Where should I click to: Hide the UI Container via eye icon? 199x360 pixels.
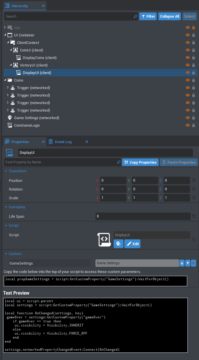188,35
